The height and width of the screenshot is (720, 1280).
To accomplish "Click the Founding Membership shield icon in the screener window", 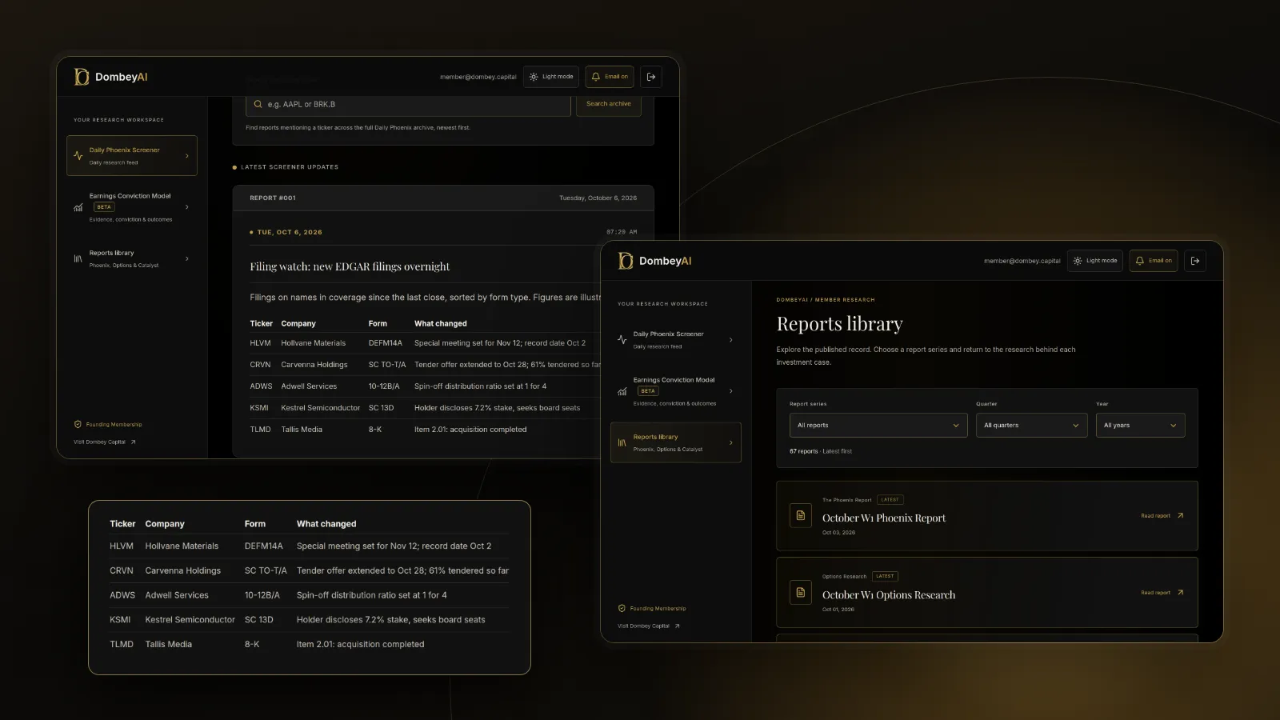I will 78,424.
